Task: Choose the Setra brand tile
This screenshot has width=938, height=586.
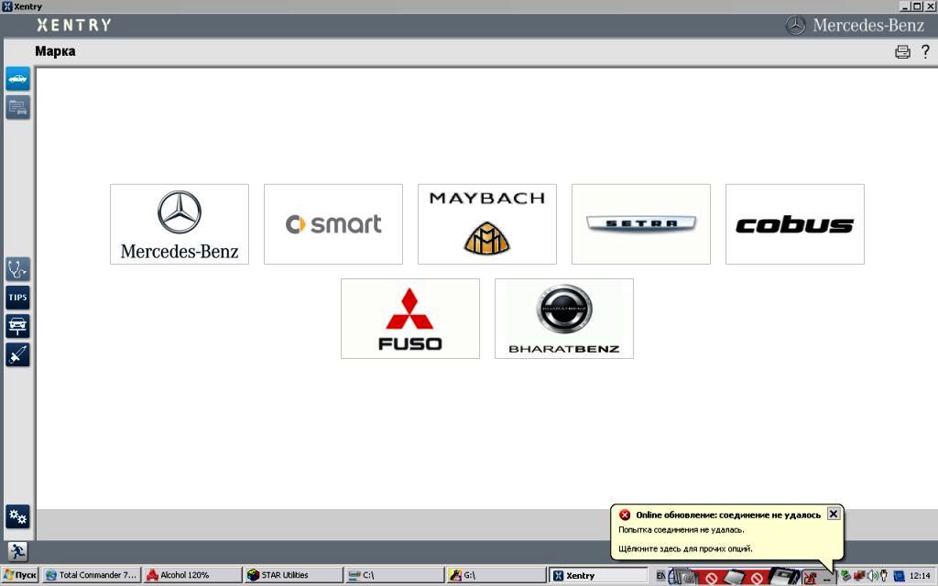Action: coord(640,224)
